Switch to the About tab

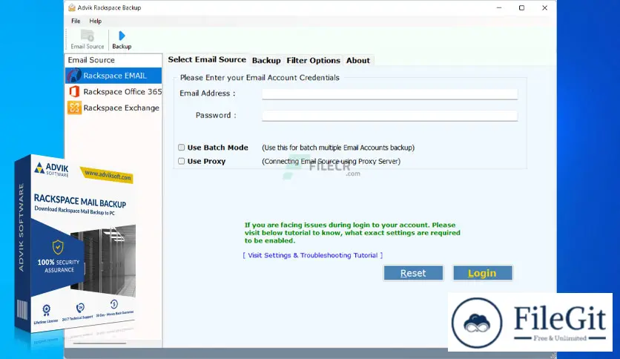point(358,61)
